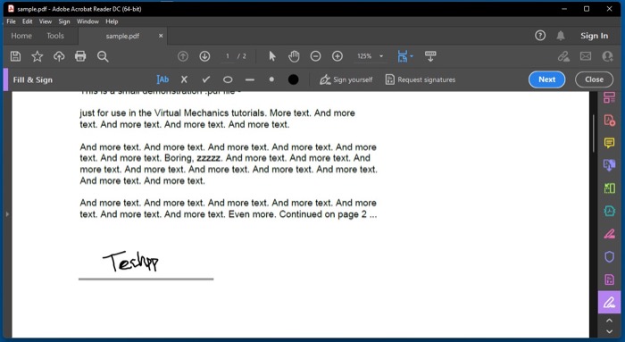This screenshot has height=342, width=625.
Task: Open the File menu
Action: pos(11,21)
